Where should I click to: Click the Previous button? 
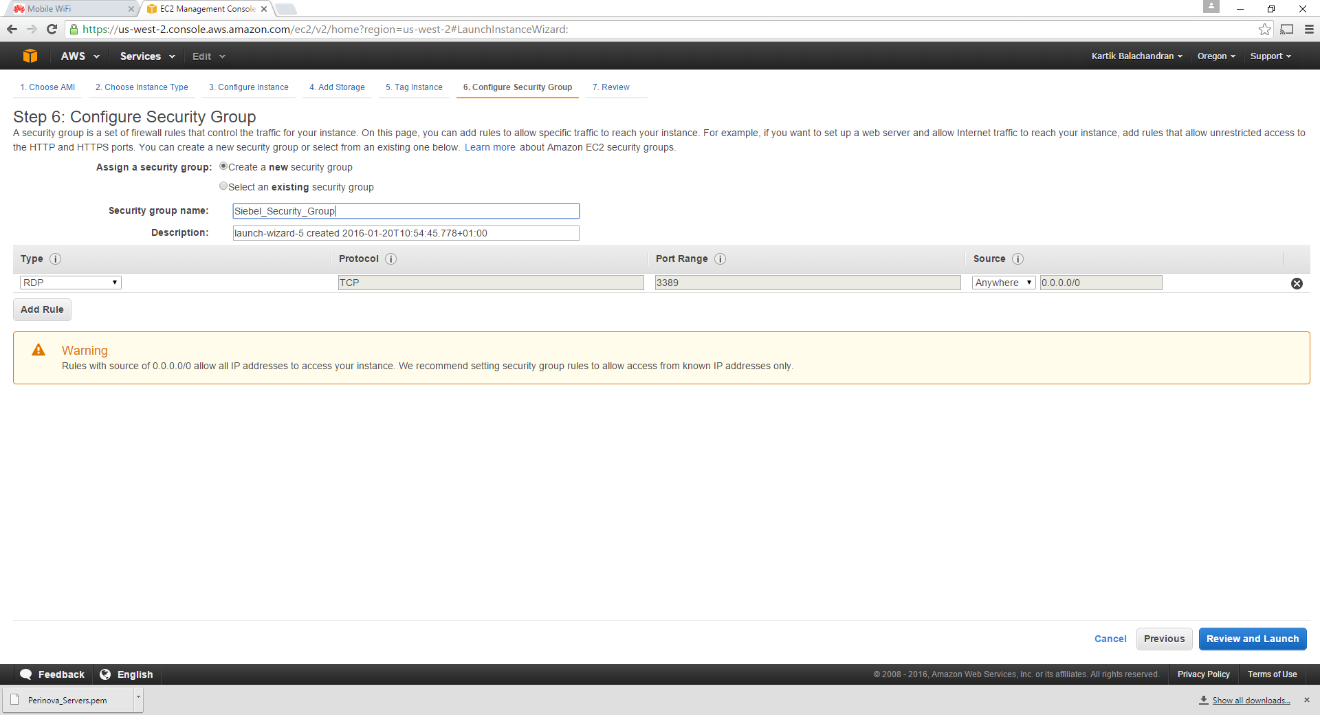pyautogui.click(x=1164, y=639)
